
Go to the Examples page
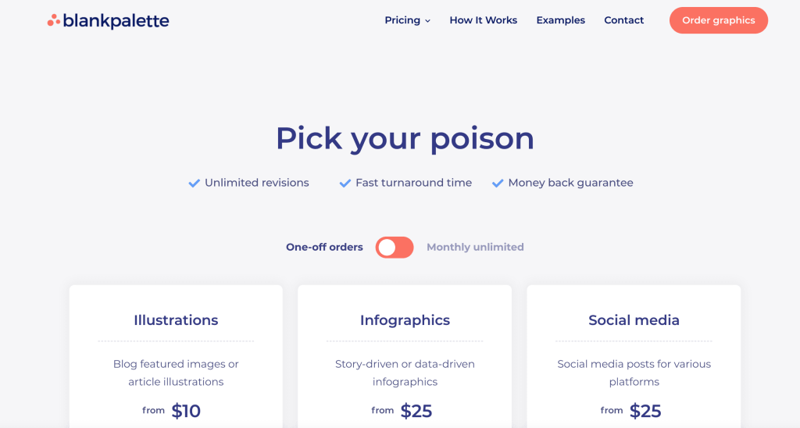[560, 20]
